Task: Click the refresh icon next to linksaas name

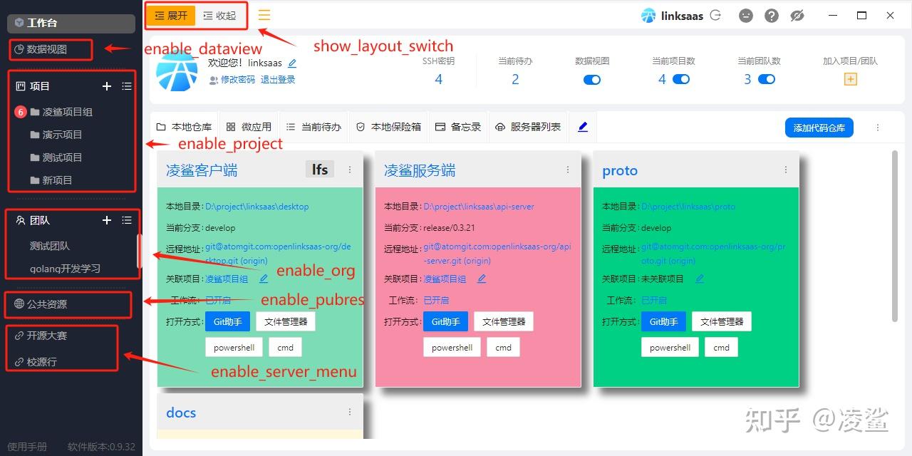Action: click(715, 14)
